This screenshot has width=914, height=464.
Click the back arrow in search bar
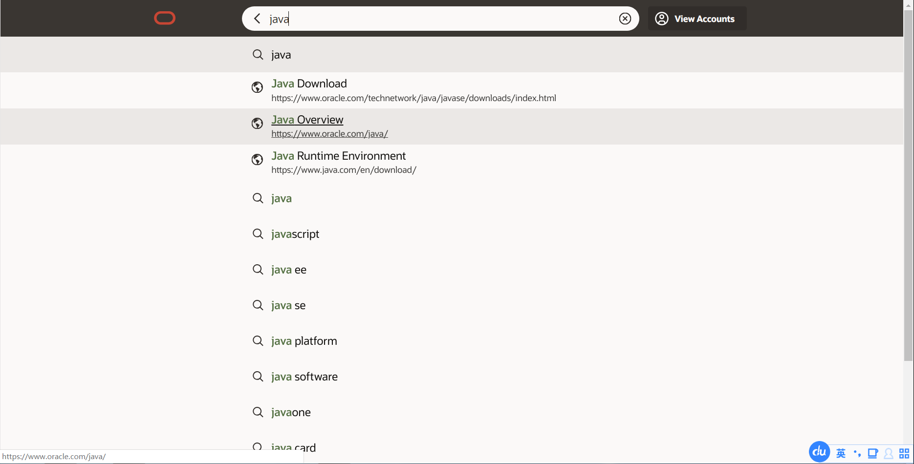pyautogui.click(x=257, y=19)
